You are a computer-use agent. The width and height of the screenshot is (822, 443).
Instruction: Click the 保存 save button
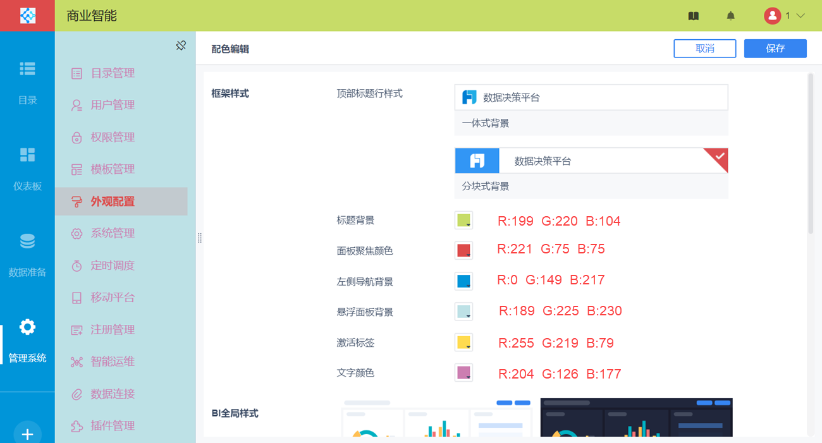775,49
